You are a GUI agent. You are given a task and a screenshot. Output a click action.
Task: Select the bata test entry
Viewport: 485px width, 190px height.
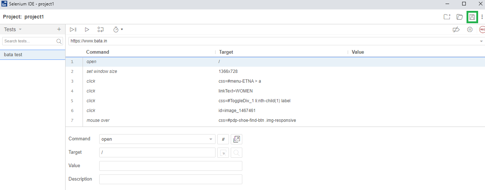33,55
